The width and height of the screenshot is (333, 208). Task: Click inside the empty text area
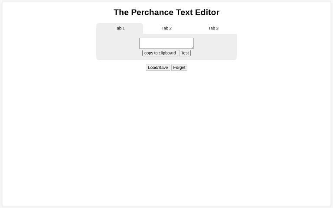coord(166,43)
